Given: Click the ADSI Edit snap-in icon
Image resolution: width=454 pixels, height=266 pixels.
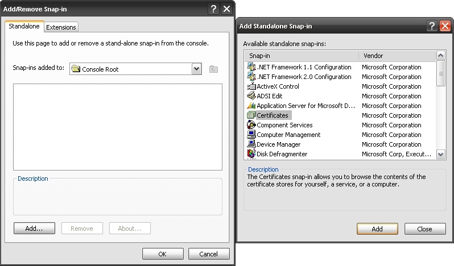Looking at the screenshot, I should [251, 95].
